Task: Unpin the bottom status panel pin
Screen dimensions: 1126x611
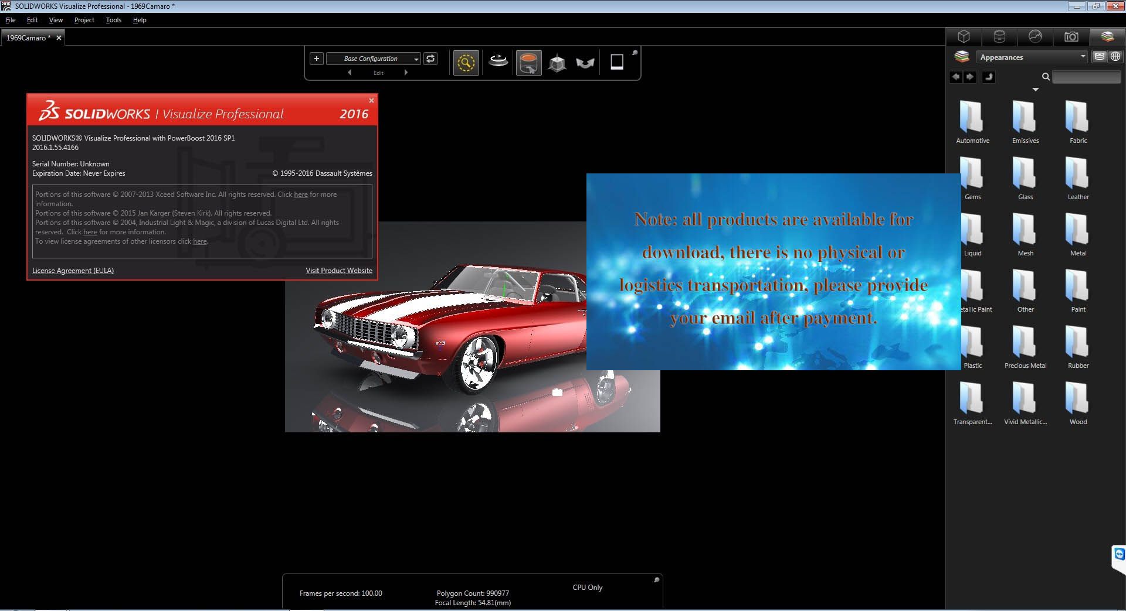Action: (656, 580)
